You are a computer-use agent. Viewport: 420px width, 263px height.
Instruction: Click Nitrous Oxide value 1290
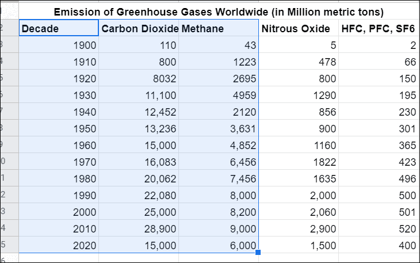(299, 94)
